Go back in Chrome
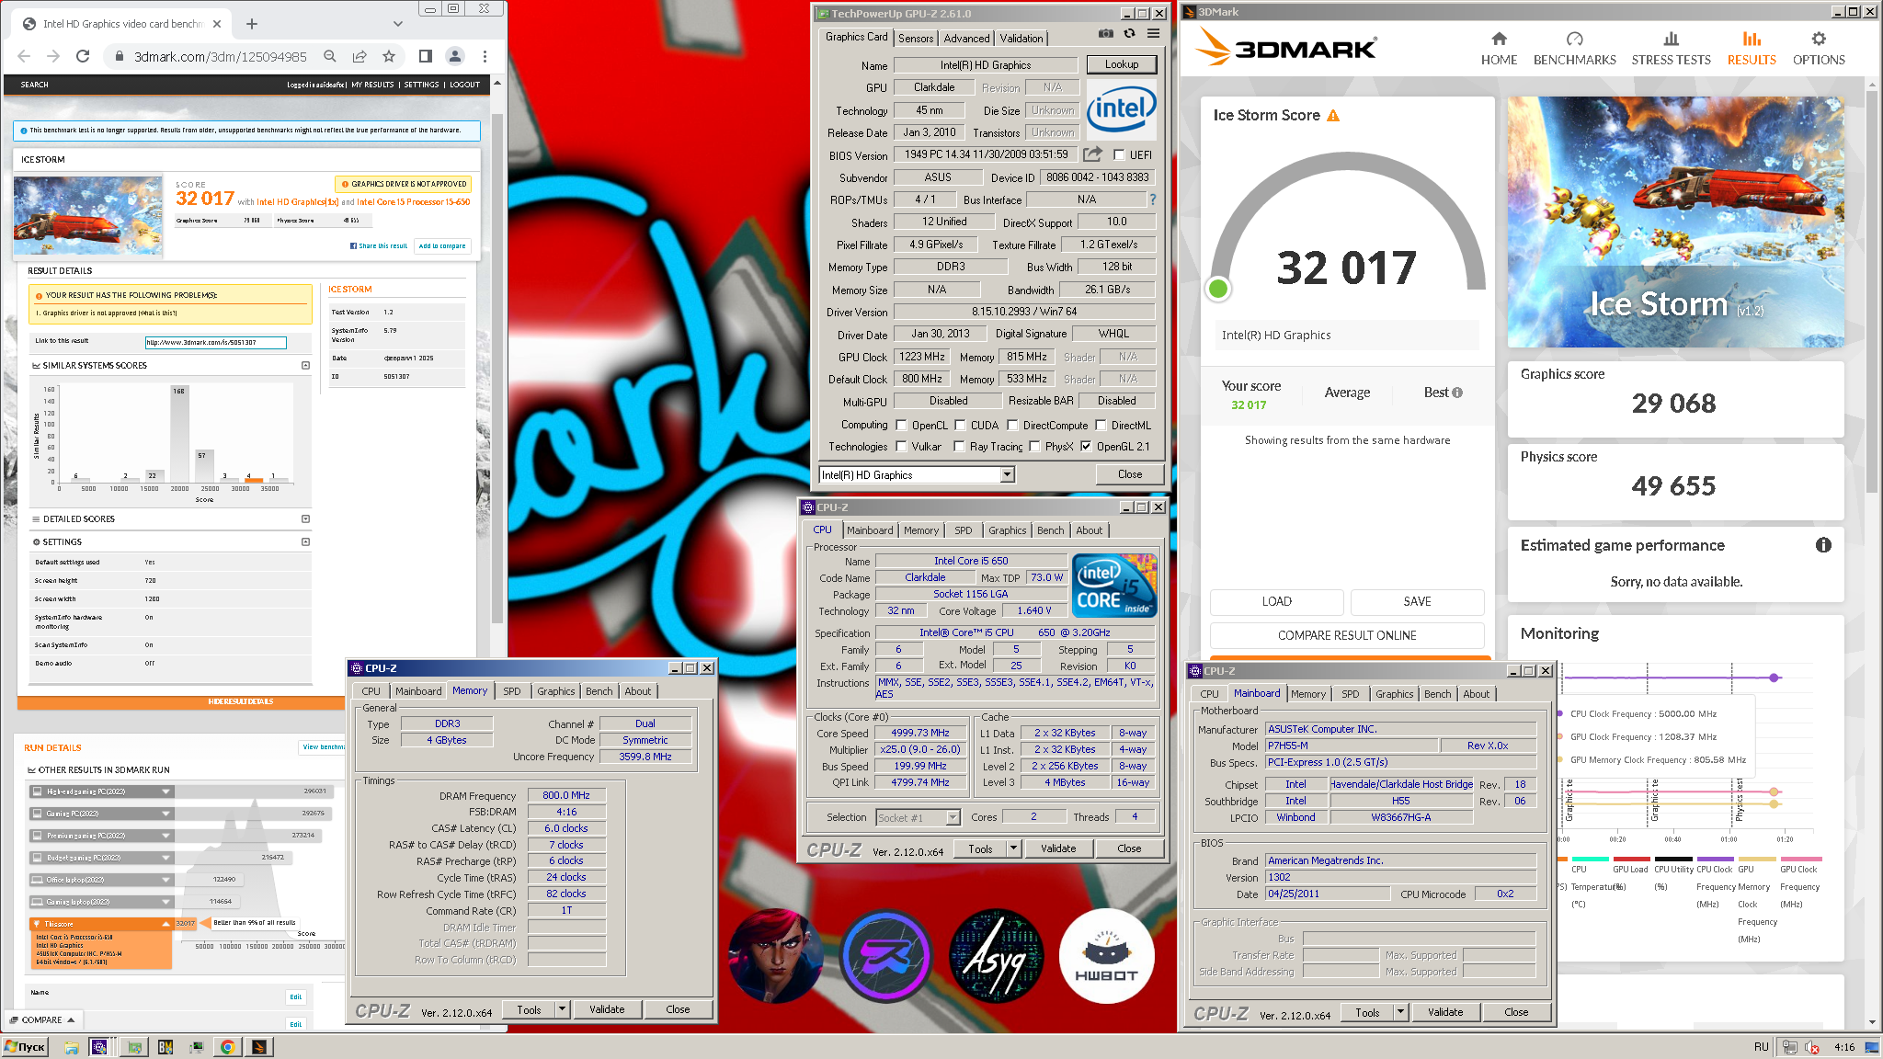1883x1059 pixels. pos(25,56)
